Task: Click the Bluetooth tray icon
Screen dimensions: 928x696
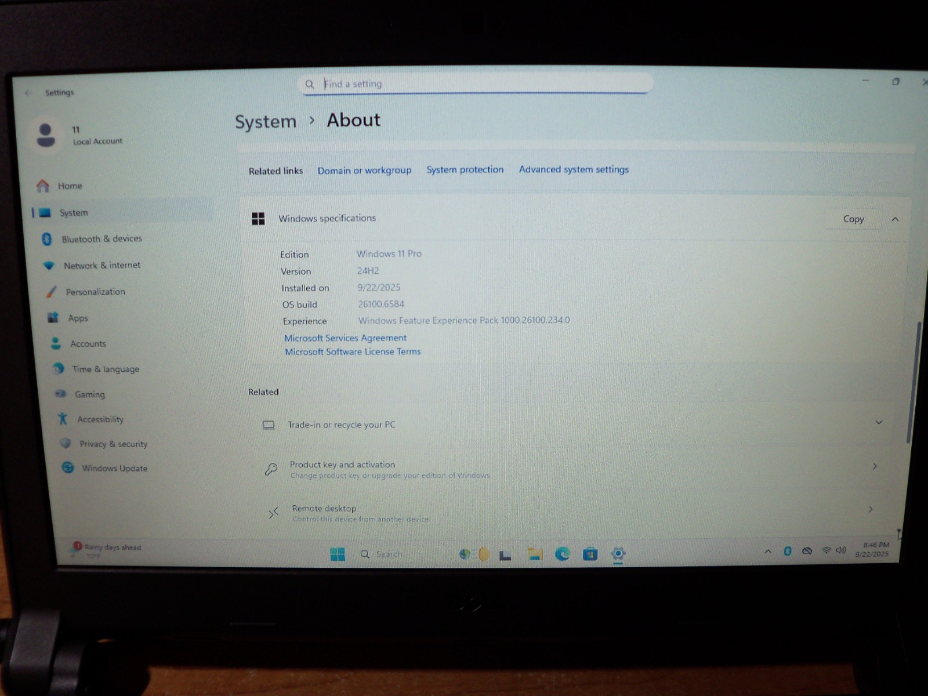Action: click(x=787, y=551)
